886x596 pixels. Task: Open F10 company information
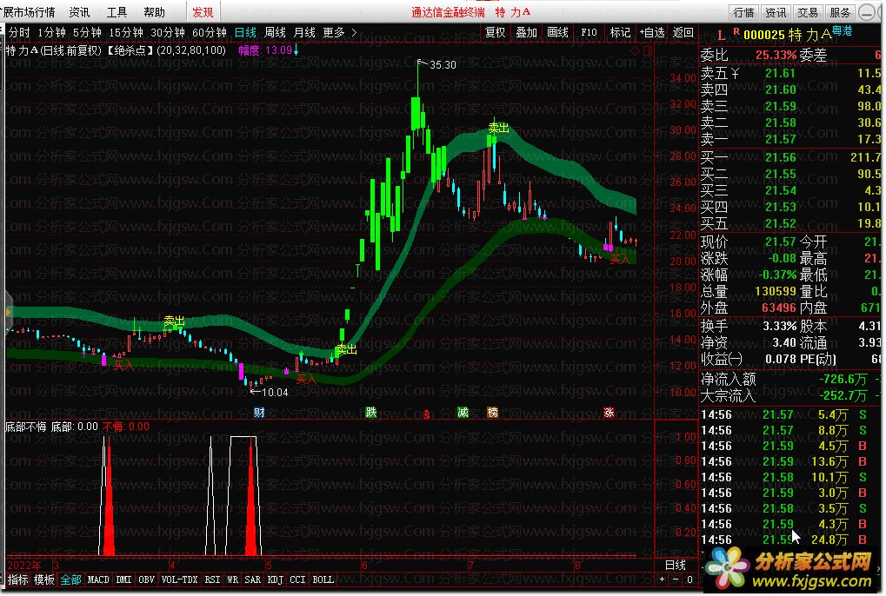click(x=589, y=33)
